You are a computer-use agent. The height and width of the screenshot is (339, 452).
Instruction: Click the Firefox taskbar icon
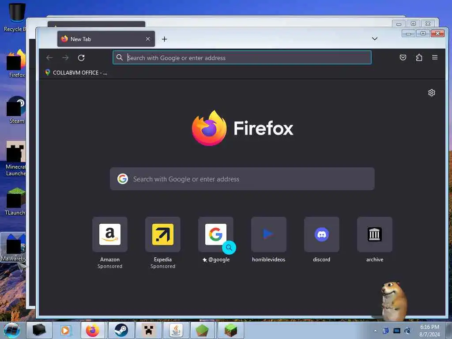pyautogui.click(x=93, y=330)
